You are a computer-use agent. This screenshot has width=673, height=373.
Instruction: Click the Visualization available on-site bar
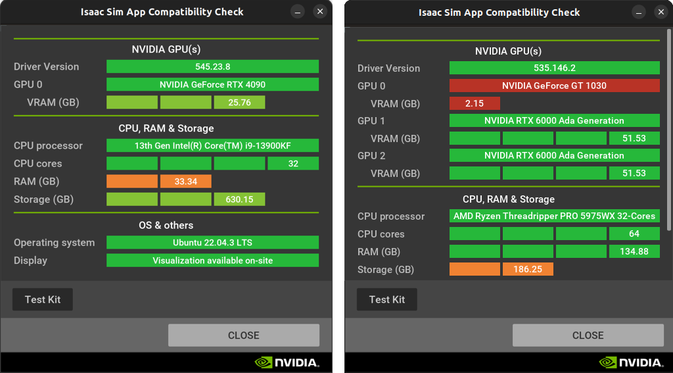[x=212, y=260]
